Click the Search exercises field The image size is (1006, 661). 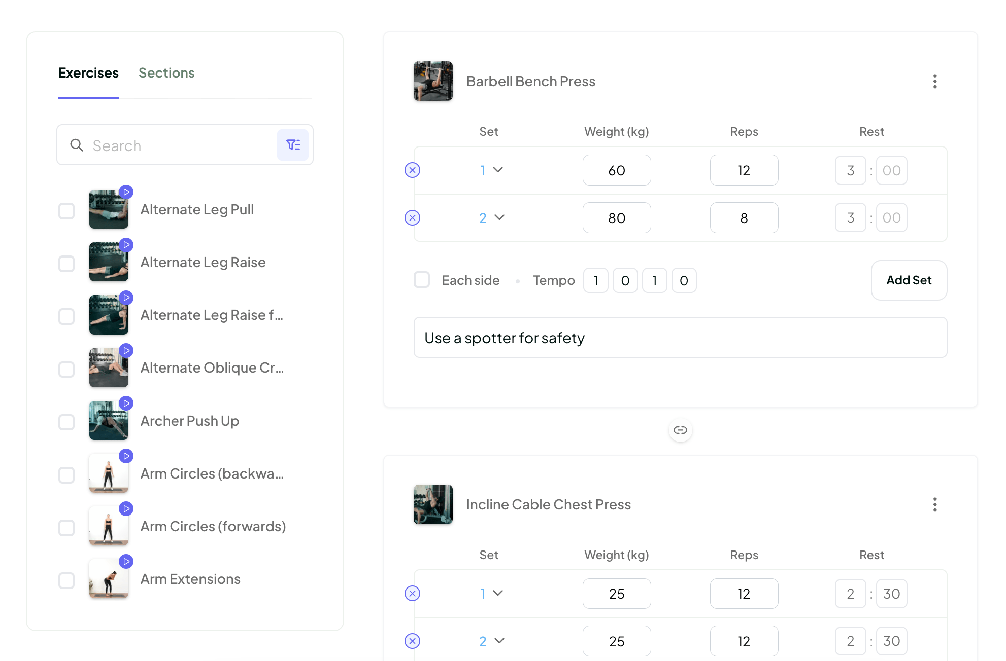[178, 145]
